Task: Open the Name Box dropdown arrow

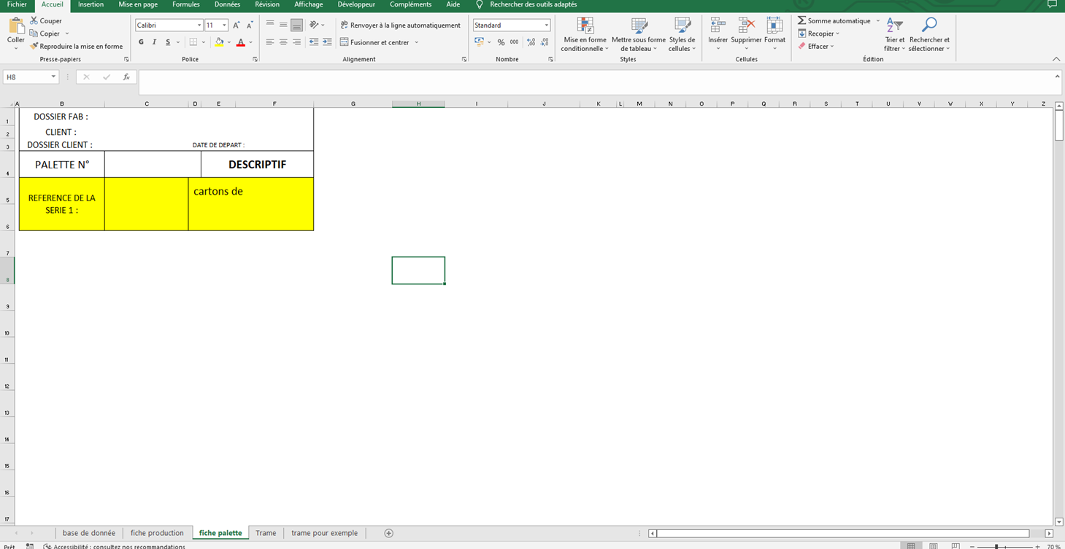Action: point(53,77)
